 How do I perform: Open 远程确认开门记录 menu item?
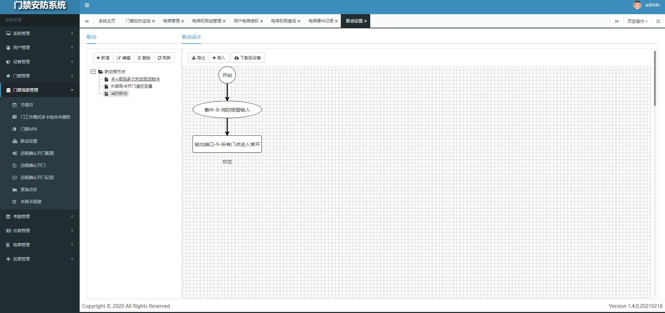(x=37, y=178)
